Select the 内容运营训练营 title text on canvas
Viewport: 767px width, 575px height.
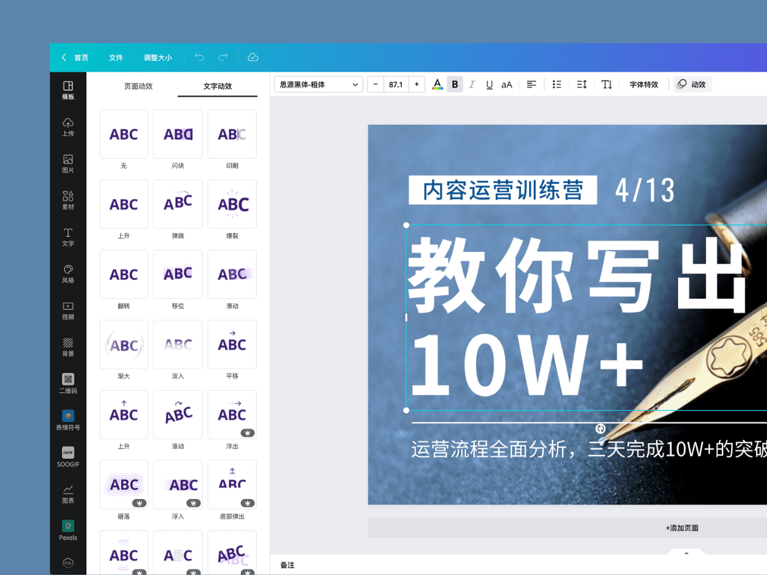pyautogui.click(x=503, y=190)
